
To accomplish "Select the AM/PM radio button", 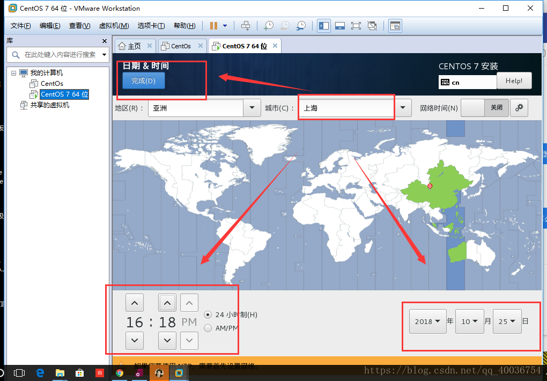I will (x=208, y=328).
